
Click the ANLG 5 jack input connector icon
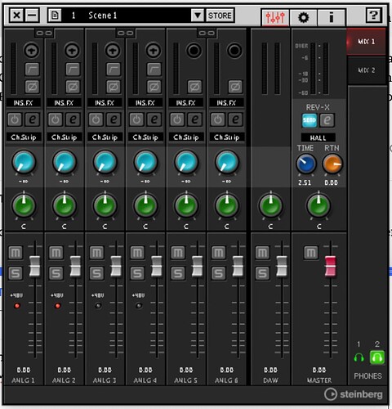194,51
